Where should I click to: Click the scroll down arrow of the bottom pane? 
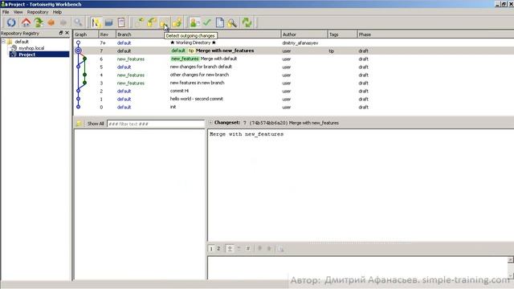(511, 275)
